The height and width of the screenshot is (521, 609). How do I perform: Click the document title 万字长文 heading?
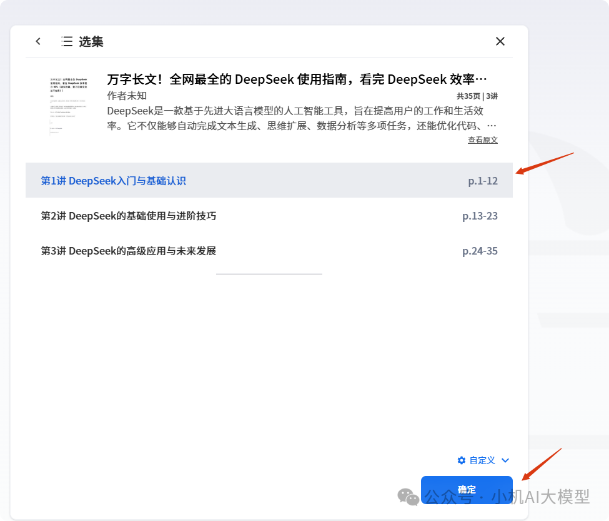297,79
